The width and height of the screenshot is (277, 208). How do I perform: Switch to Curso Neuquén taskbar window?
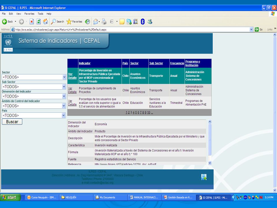(42, 197)
